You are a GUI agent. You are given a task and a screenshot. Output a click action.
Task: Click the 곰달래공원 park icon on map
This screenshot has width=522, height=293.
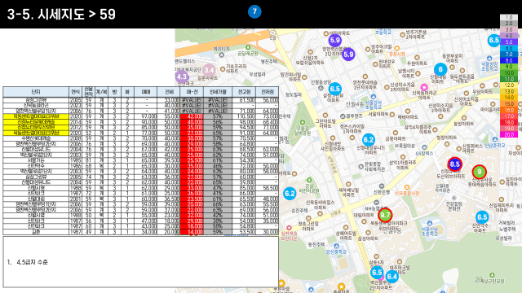[248, 48]
